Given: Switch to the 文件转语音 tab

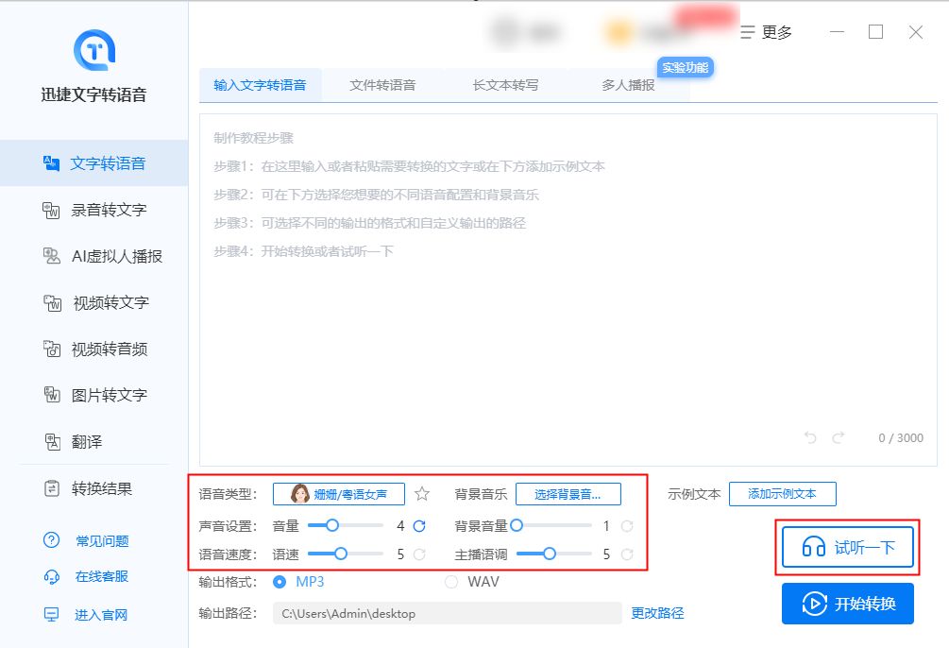Looking at the screenshot, I should [x=382, y=85].
